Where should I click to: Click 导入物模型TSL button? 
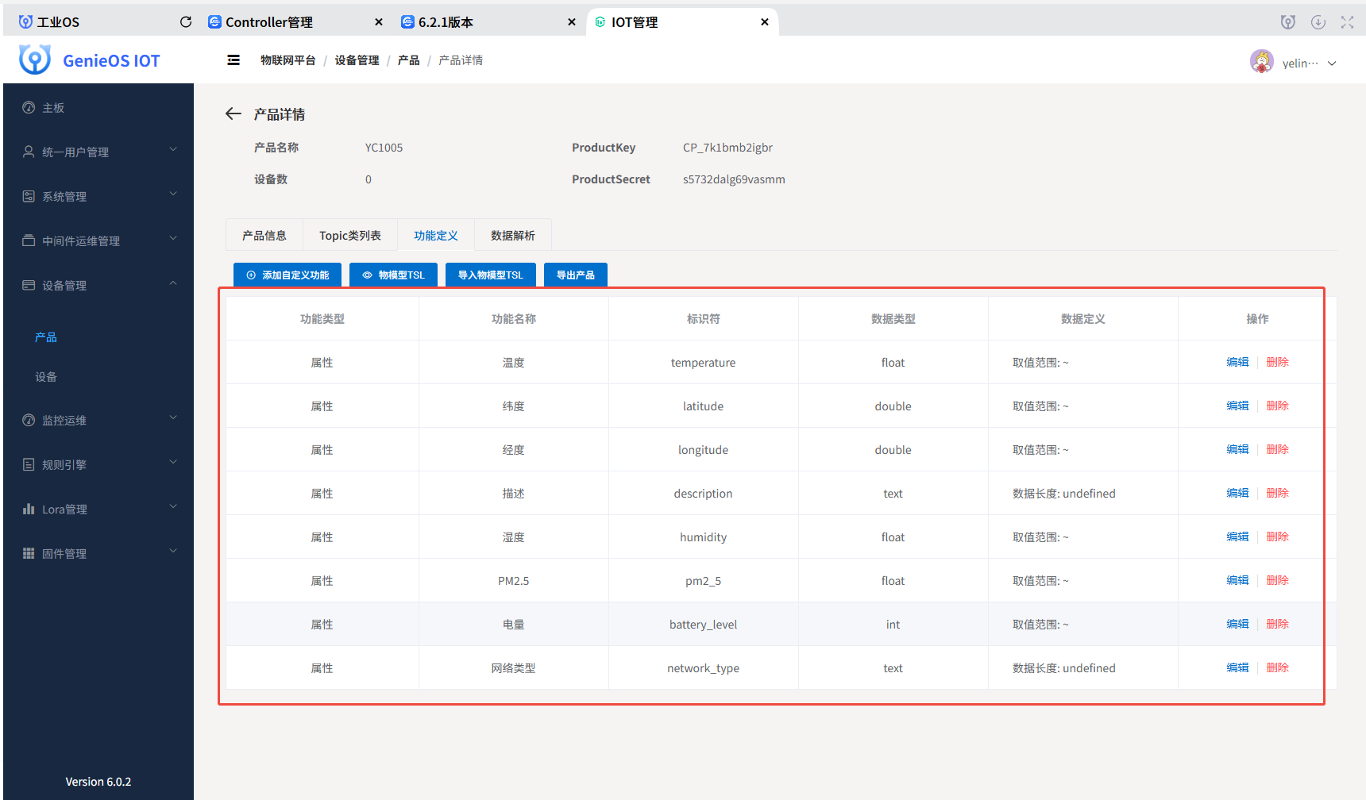tap(490, 275)
